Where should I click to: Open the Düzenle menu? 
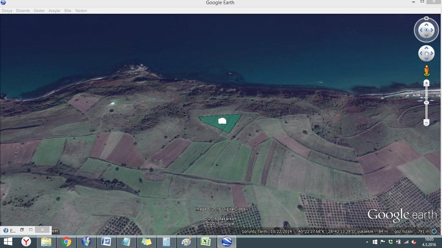tap(23, 11)
